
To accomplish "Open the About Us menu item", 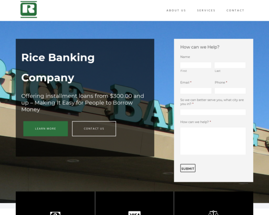I will coord(176,11).
